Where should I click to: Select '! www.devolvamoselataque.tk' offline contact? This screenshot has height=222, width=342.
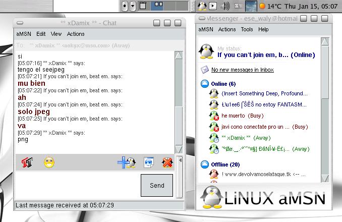coord(263,174)
